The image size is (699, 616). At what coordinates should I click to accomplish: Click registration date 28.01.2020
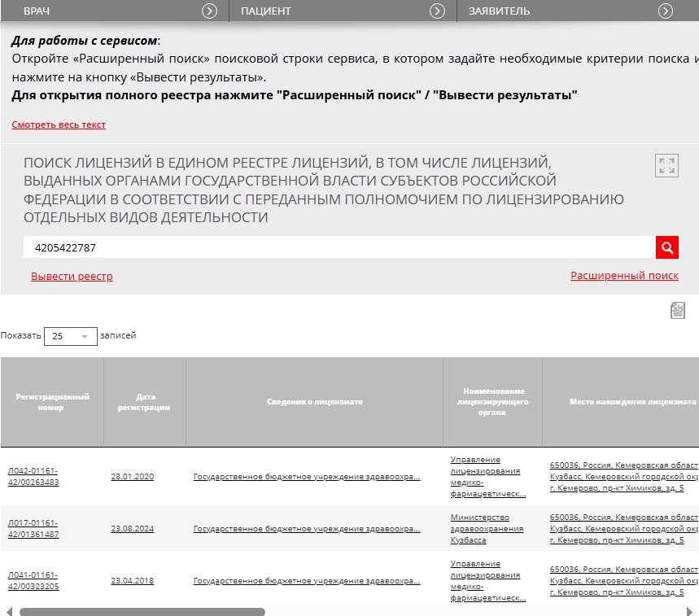[x=132, y=477]
